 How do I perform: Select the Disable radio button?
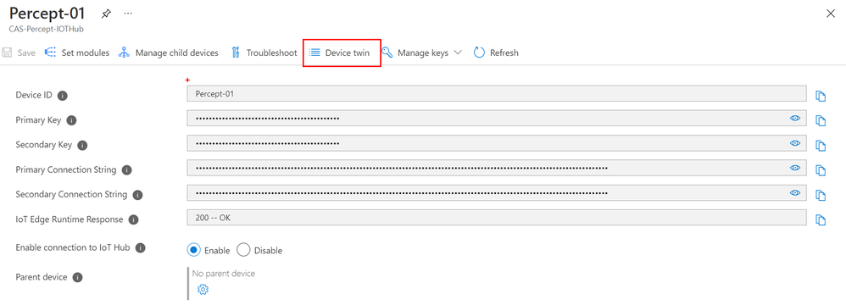click(243, 250)
